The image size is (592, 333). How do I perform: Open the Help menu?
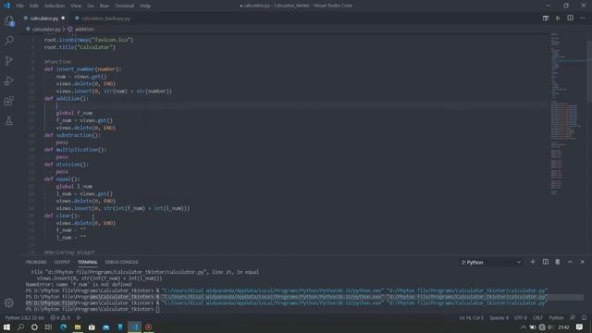coord(145,6)
